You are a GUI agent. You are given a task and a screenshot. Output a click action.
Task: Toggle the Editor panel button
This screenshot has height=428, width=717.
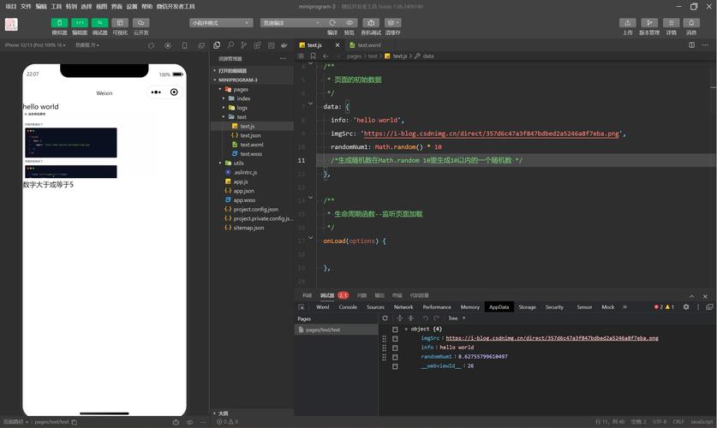80,23
